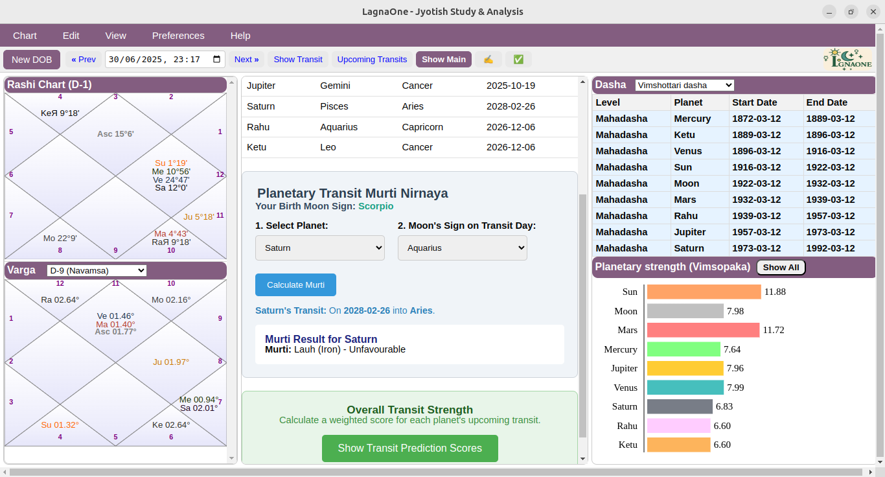Click the green checkmark icon button
The height and width of the screenshot is (477, 885).
[x=518, y=60]
